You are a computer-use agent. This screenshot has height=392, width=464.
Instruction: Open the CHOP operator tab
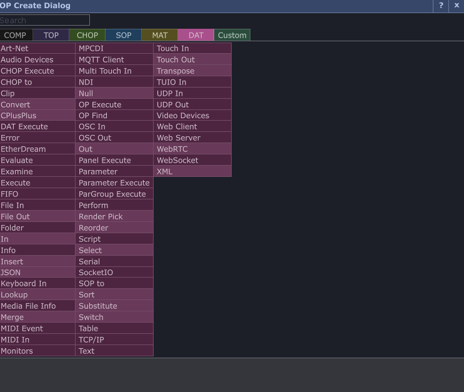[x=87, y=35]
